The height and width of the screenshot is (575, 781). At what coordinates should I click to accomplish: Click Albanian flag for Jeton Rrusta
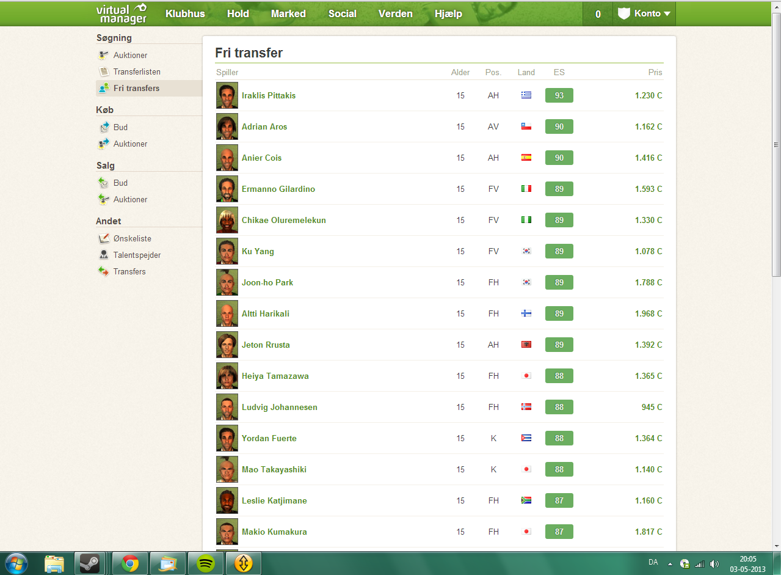(x=526, y=345)
